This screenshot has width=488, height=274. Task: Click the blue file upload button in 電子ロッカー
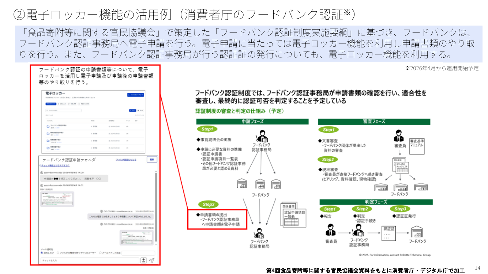[x=136, y=95]
